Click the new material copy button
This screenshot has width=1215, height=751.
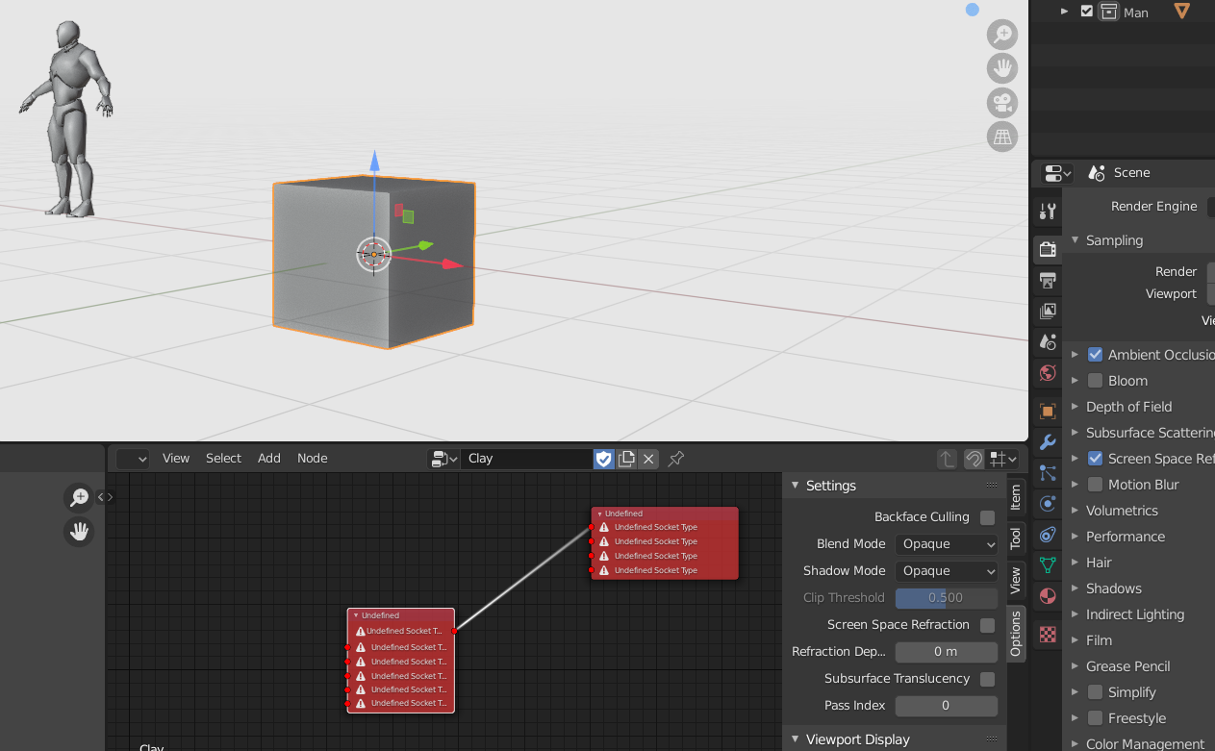[626, 459]
